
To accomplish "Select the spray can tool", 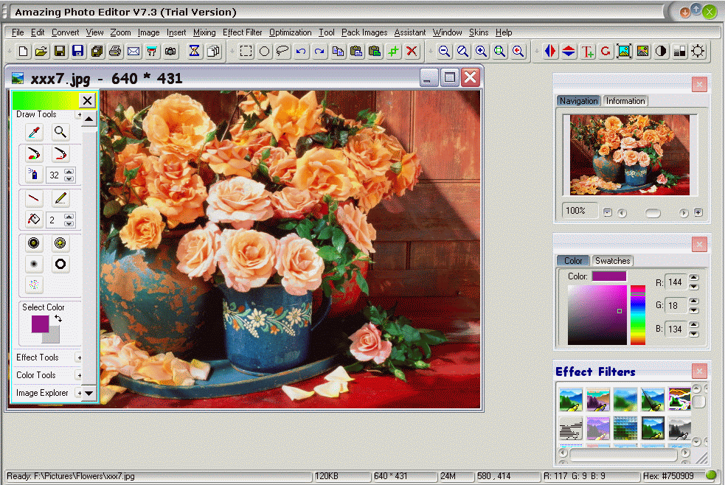I will (34, 175).
